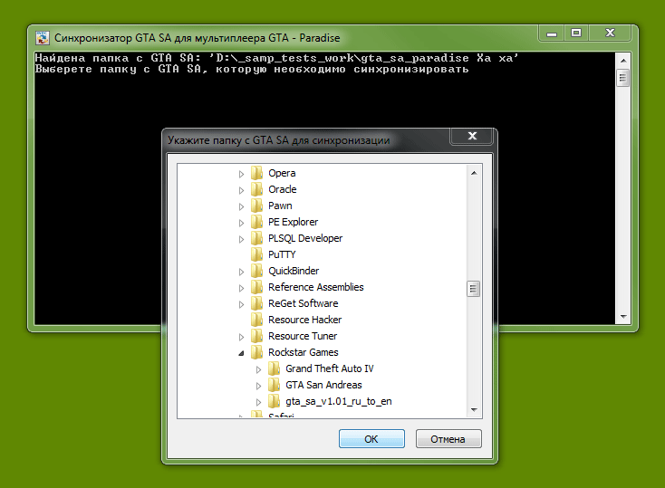This screenshot has width=665, height=488.
Task: Confirm folder selection with OK
Action: click(371, 439)
